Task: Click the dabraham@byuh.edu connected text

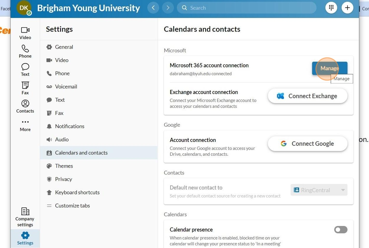Action: tap(201, 74)
